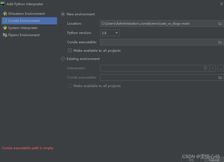This screenshot has height=162, width=224.
Task: Click the 'Conda executable path is empty' error text
Action: tap(28, 148)
